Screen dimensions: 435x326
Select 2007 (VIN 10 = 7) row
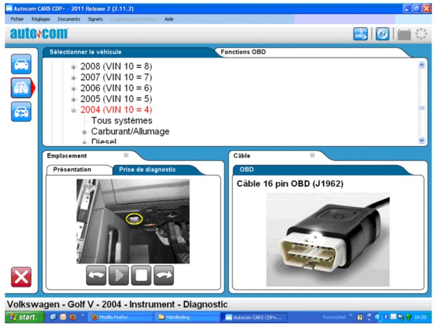click(x=116, y=77)
